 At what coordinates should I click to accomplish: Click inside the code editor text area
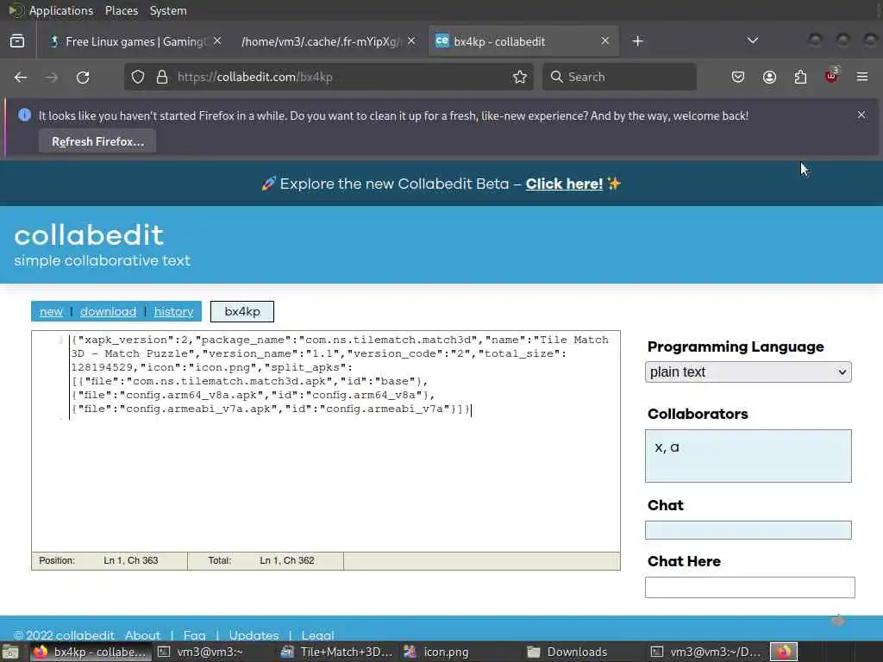325,440
